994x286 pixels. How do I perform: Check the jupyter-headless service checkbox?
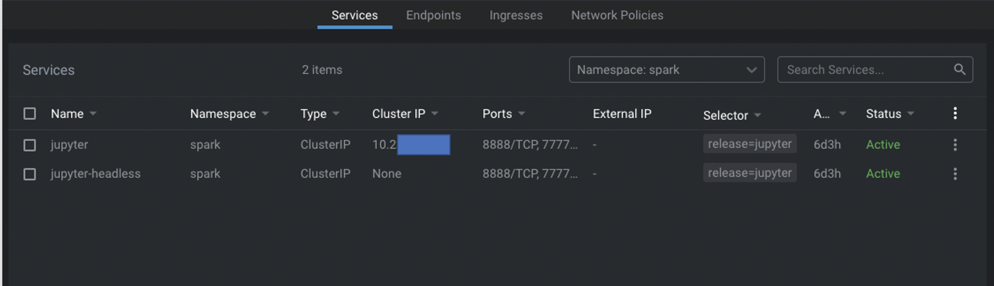(x=30, y=174)
